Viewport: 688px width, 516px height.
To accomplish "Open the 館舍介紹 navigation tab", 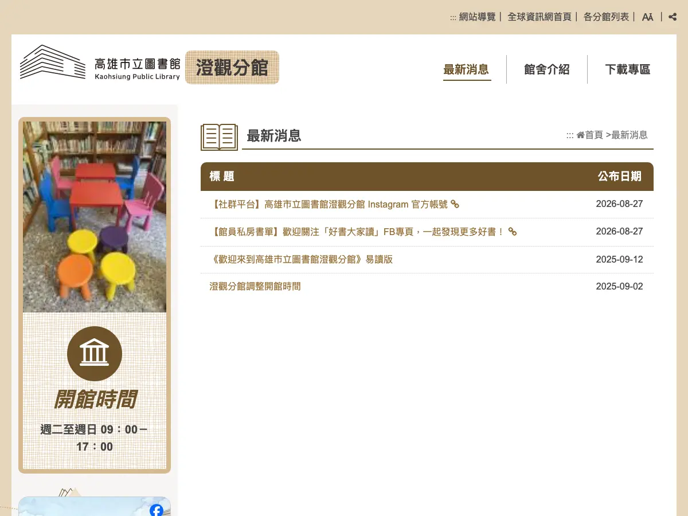I will click(x=547, y=69).
